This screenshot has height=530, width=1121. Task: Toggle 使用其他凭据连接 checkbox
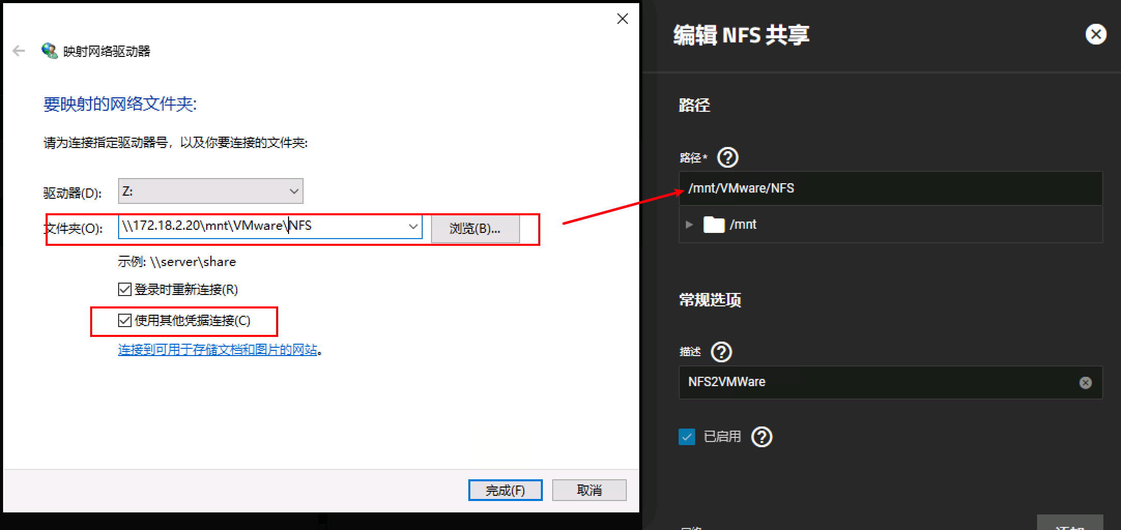pyautogui.click(x=124, y=321)
